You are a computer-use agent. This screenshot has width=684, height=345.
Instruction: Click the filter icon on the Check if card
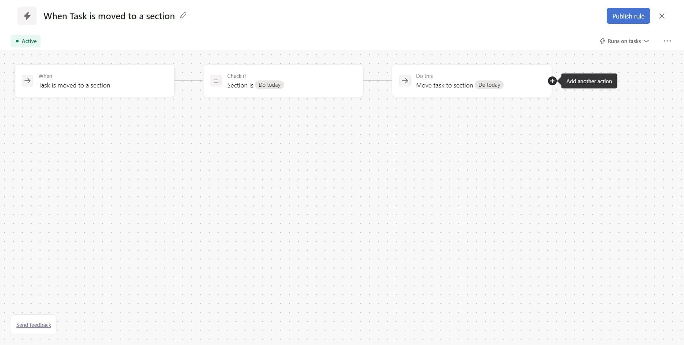[216, 81]
